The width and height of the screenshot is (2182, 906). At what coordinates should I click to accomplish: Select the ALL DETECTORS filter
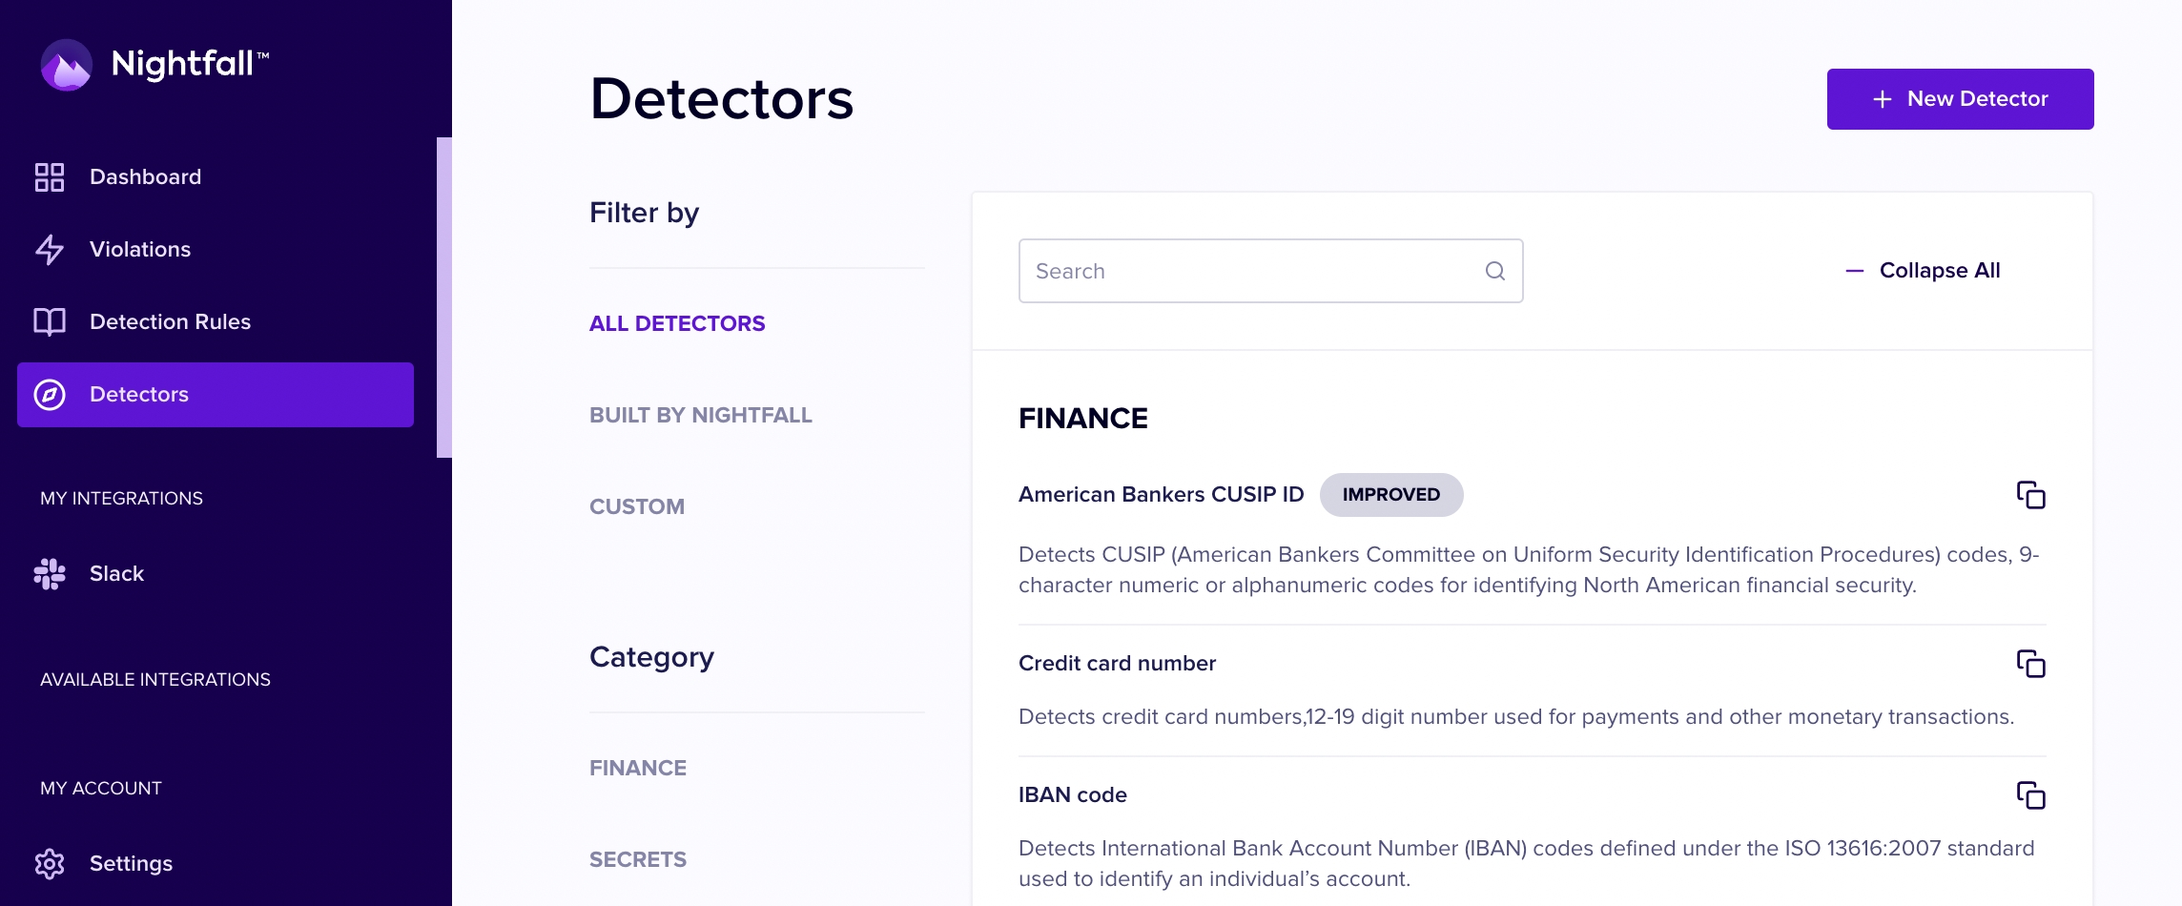coord(676,323)
